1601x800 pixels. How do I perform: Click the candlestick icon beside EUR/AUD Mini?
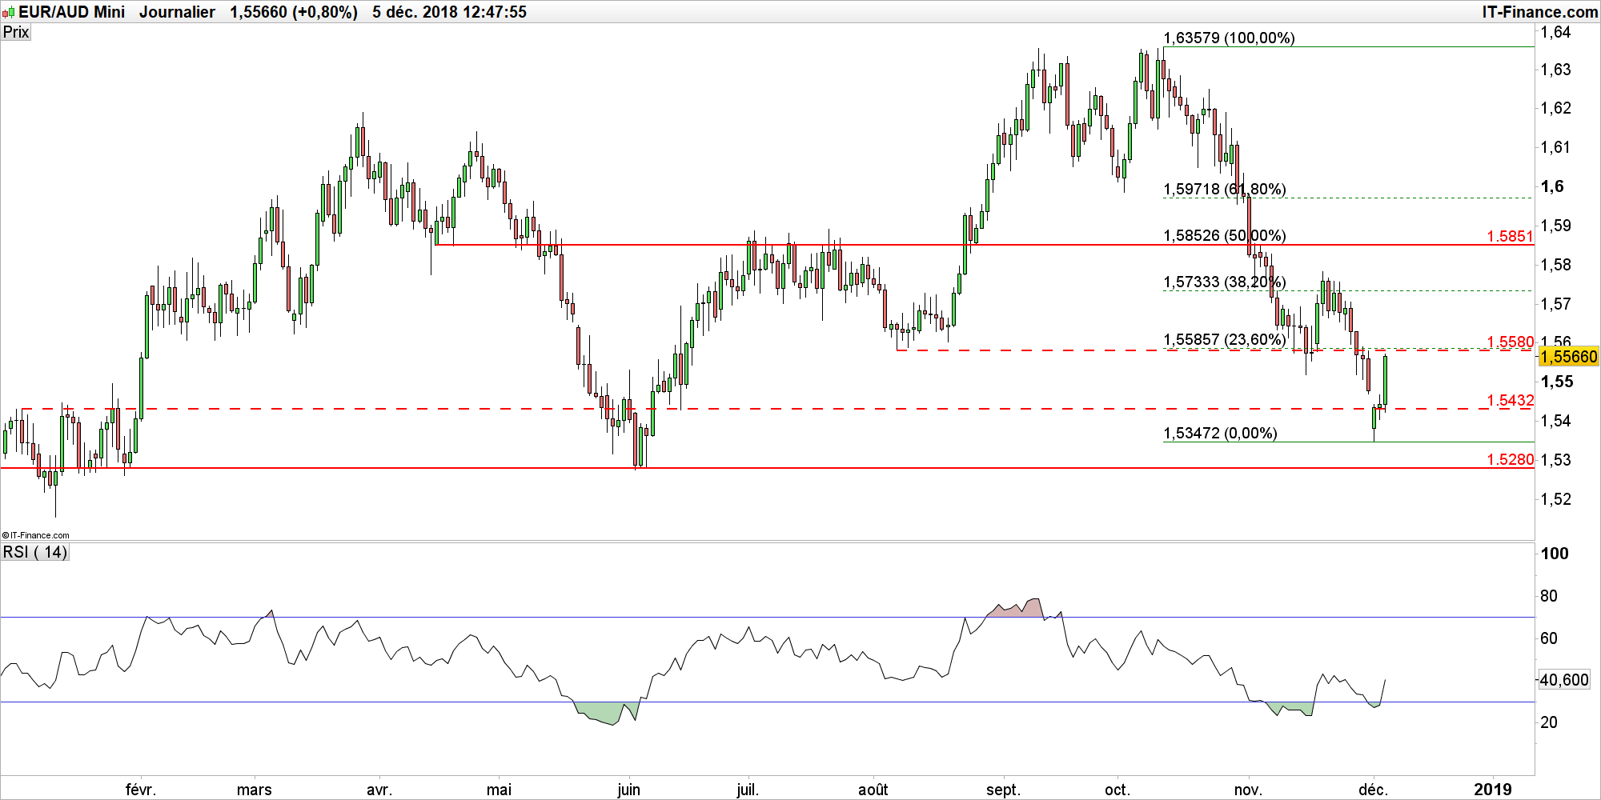9,12
